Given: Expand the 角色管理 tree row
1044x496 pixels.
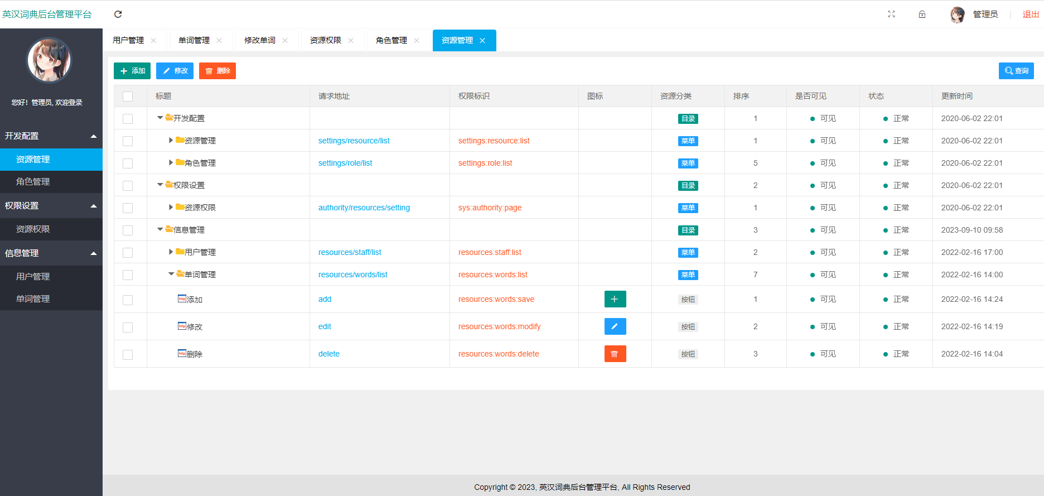Looking at the screenshot, I should 171,162.
